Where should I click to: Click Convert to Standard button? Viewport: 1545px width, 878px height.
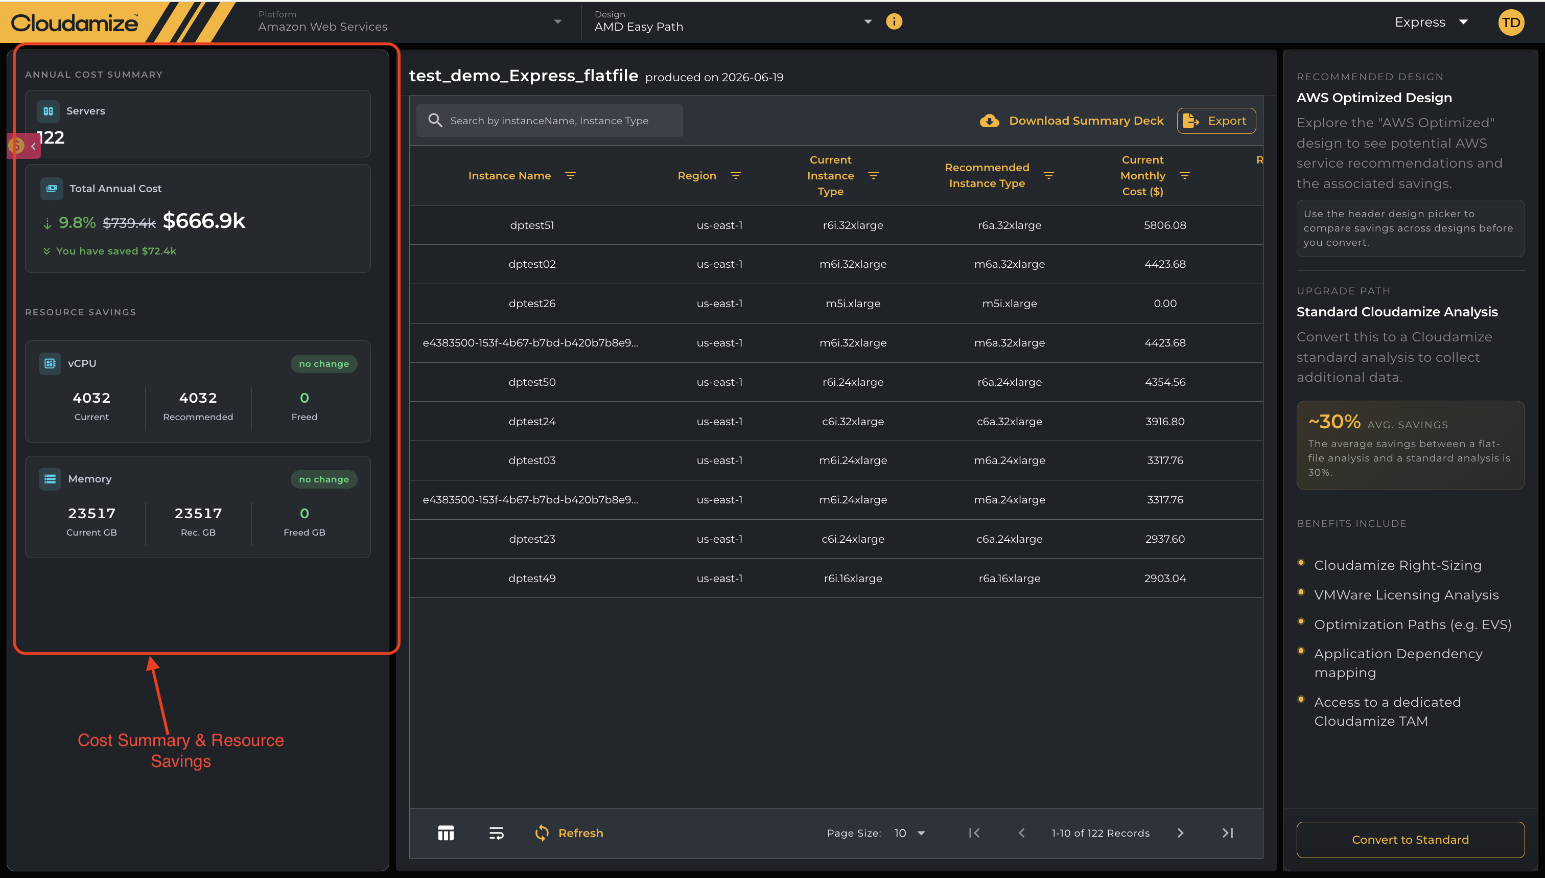1410,839
